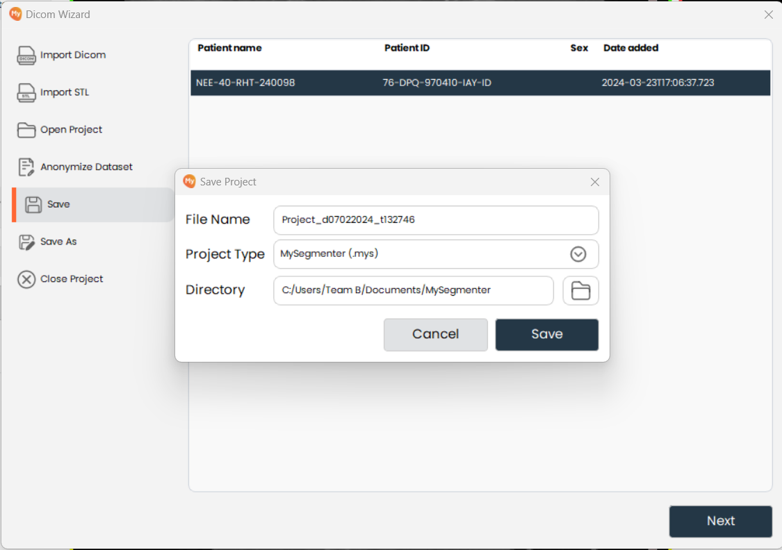Confirm save with the Save button
Image resolution: width=782 pixels, height=550 pixels.
click(546, 334)
